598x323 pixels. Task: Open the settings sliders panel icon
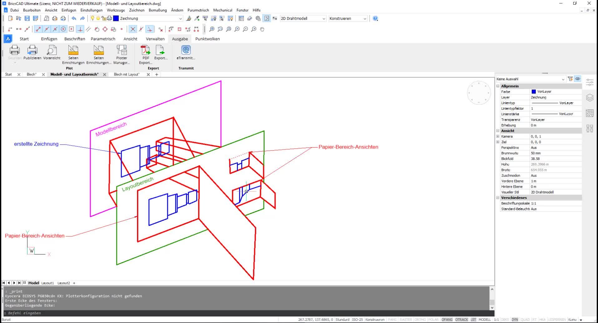[590, 82]
